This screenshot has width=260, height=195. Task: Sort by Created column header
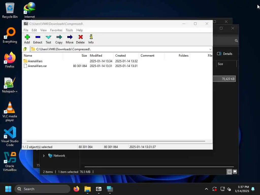126,56
